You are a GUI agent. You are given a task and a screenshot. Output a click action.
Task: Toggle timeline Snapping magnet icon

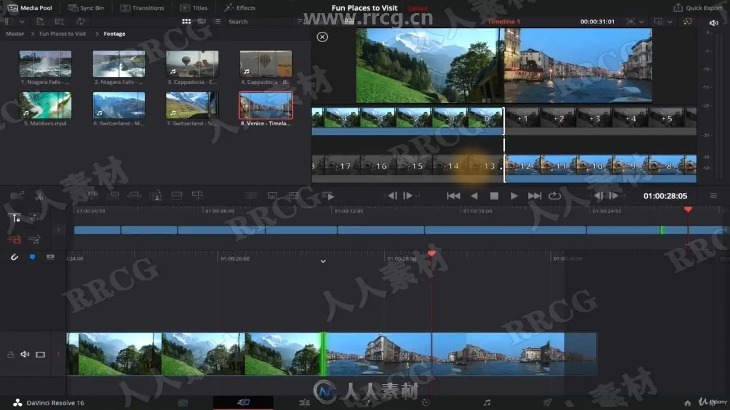[x=14, y=257]
